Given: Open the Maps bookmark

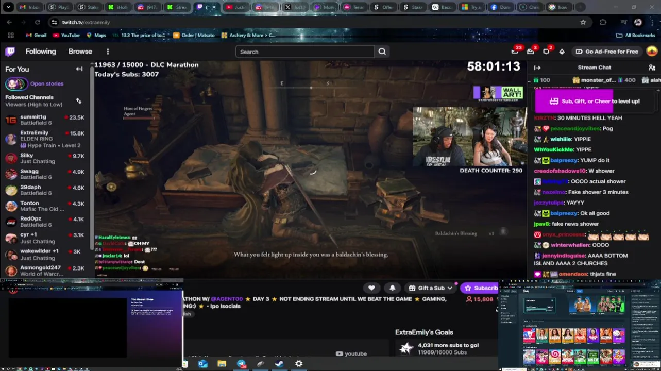Looking at the screenshot, I should point(96,35).
